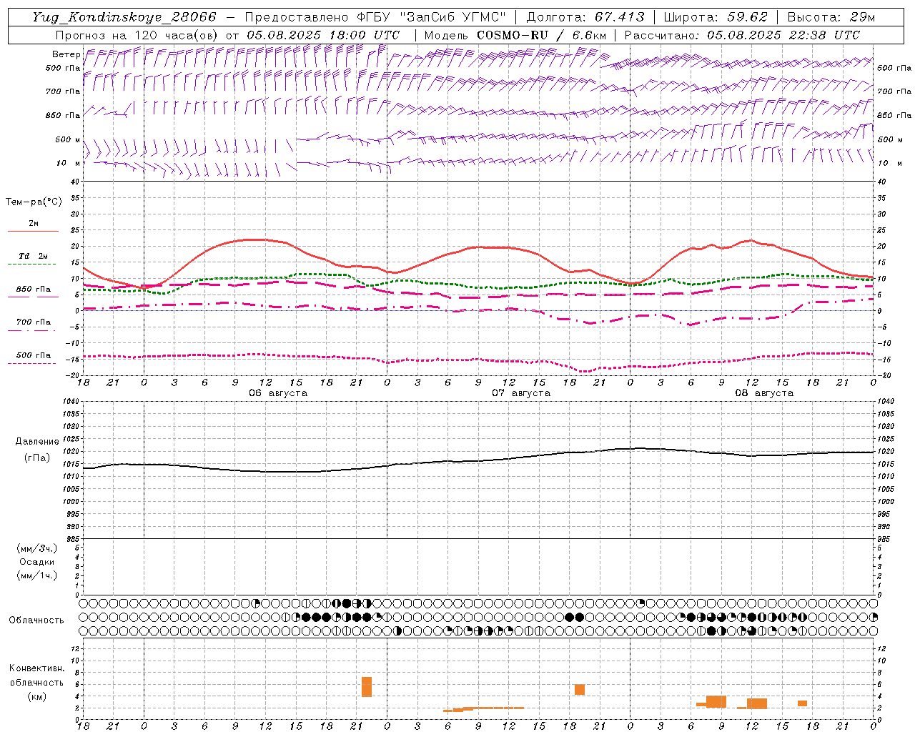The width and height of the screenshot is (915, 732).
Task: Click the Долгота: 67.413 value
Action: [585, 17]
